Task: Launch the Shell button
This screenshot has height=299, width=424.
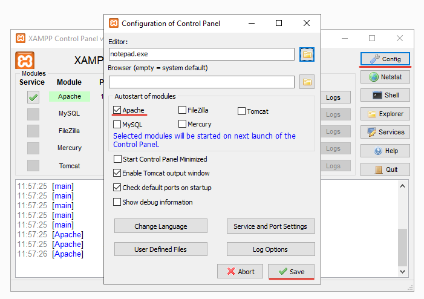Action: tap(385, 95)
